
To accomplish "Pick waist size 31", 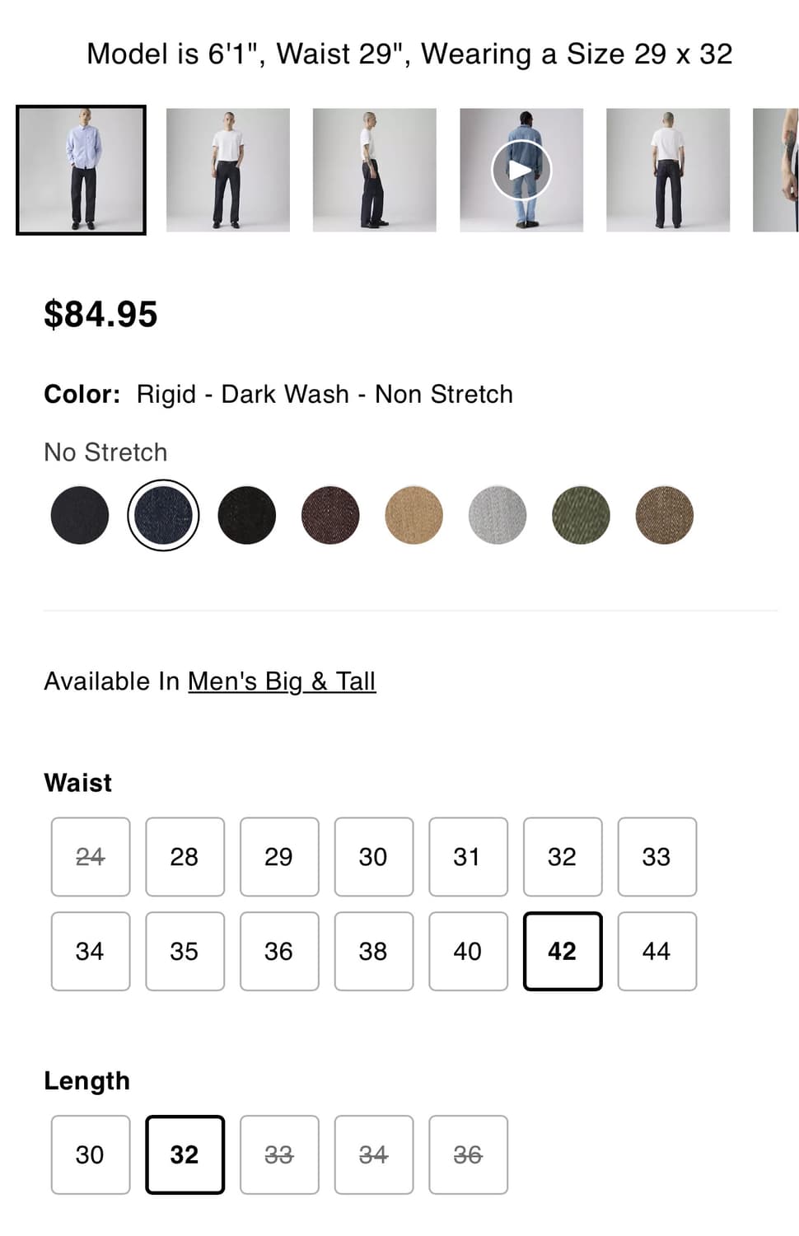I will click(468, 857).
